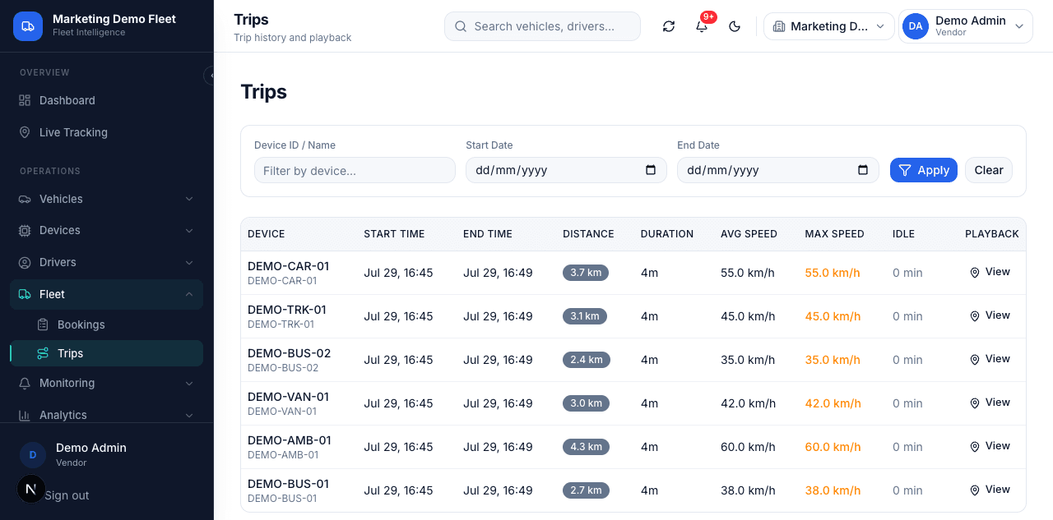Image resolution: width=1053 pixels, height=520 pixels.
Task: Click the Vehicles truck icon
Action: 25,199
